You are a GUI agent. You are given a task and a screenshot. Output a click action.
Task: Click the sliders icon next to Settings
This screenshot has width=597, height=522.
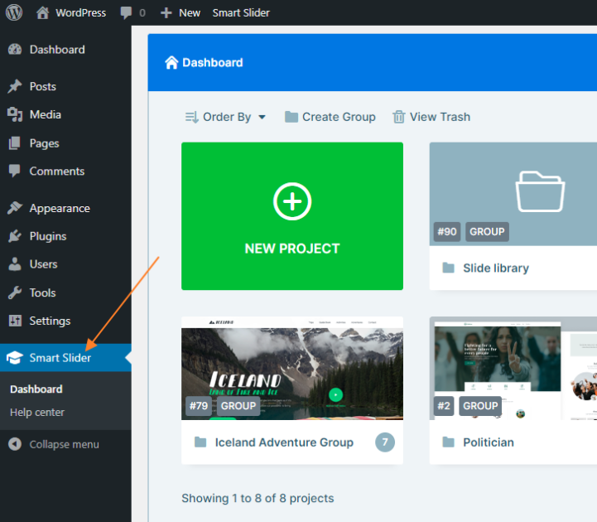(15, 321)
